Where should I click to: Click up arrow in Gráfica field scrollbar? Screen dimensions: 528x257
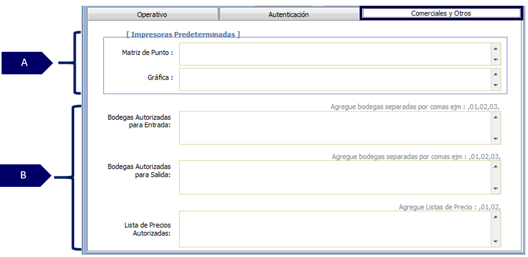(x=496, y=73)
